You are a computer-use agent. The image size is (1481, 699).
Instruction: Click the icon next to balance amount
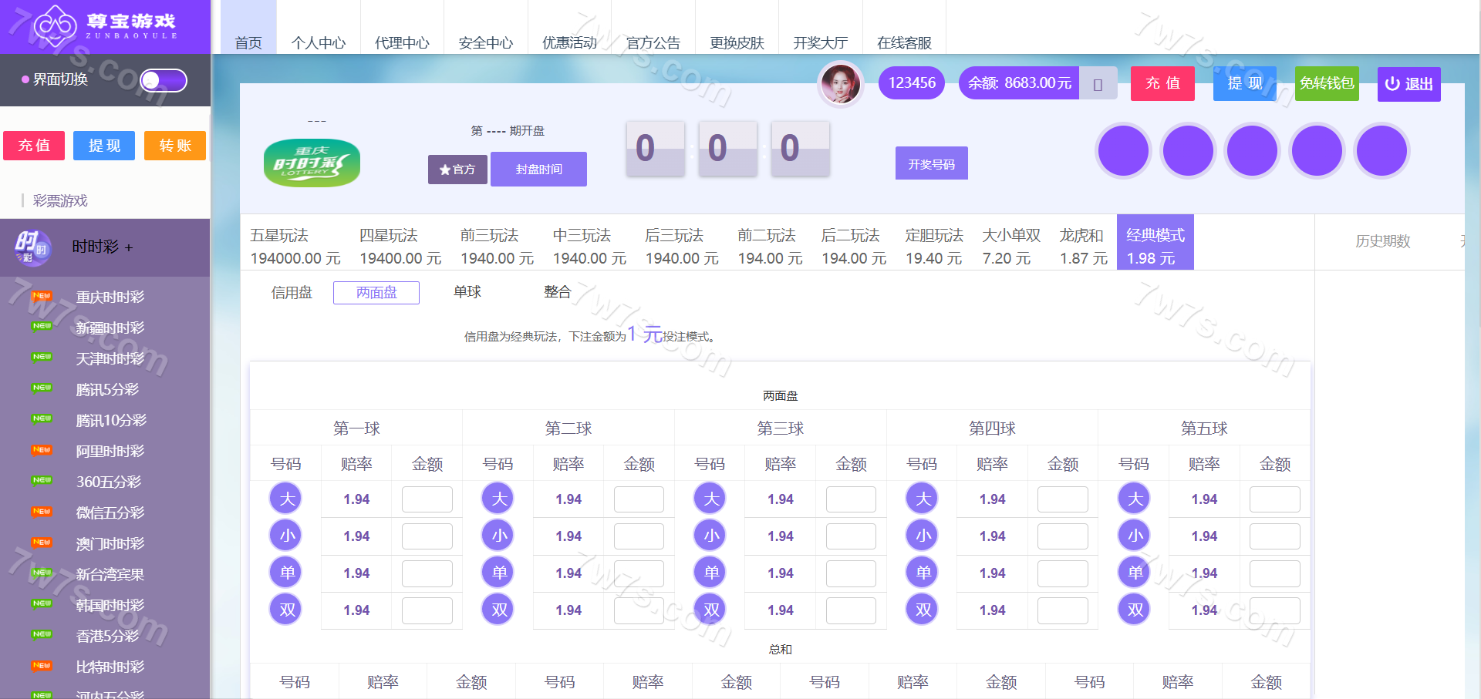[1098, 84]
